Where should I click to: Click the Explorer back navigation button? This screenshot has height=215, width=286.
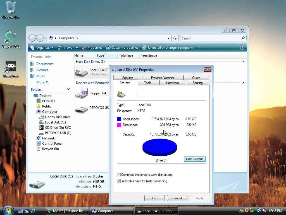click(x=32, y=38)
